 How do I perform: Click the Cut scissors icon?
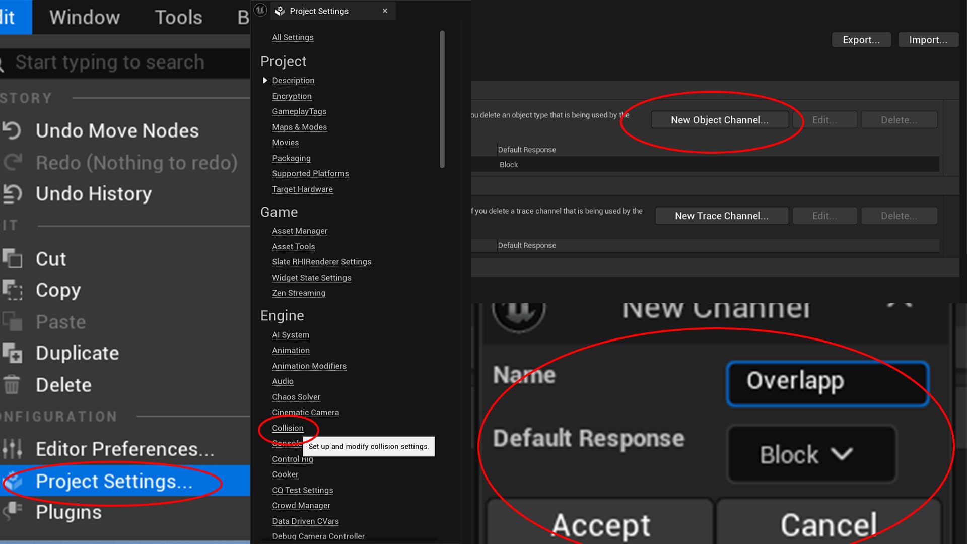click(12, 258)
